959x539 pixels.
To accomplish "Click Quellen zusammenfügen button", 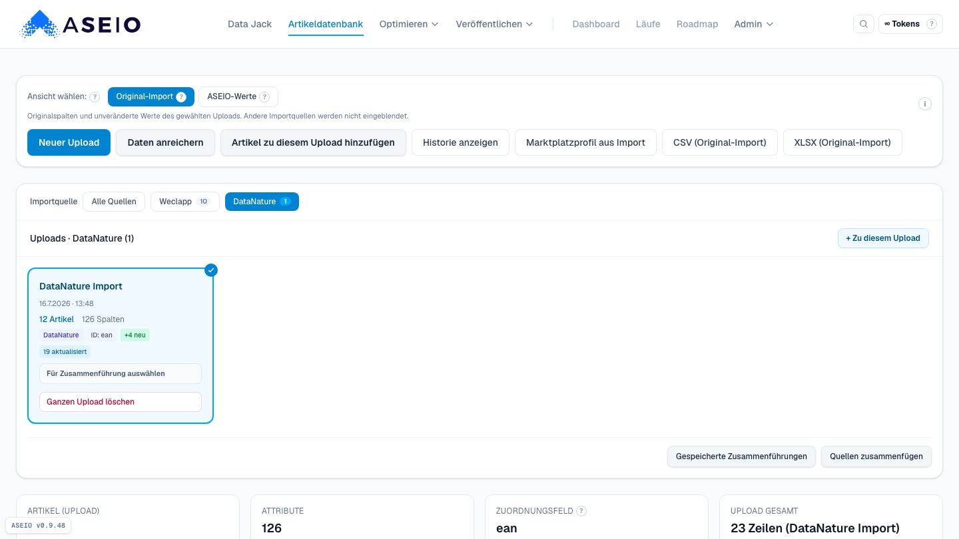I will pyautogui.click(x=876, y=456).
